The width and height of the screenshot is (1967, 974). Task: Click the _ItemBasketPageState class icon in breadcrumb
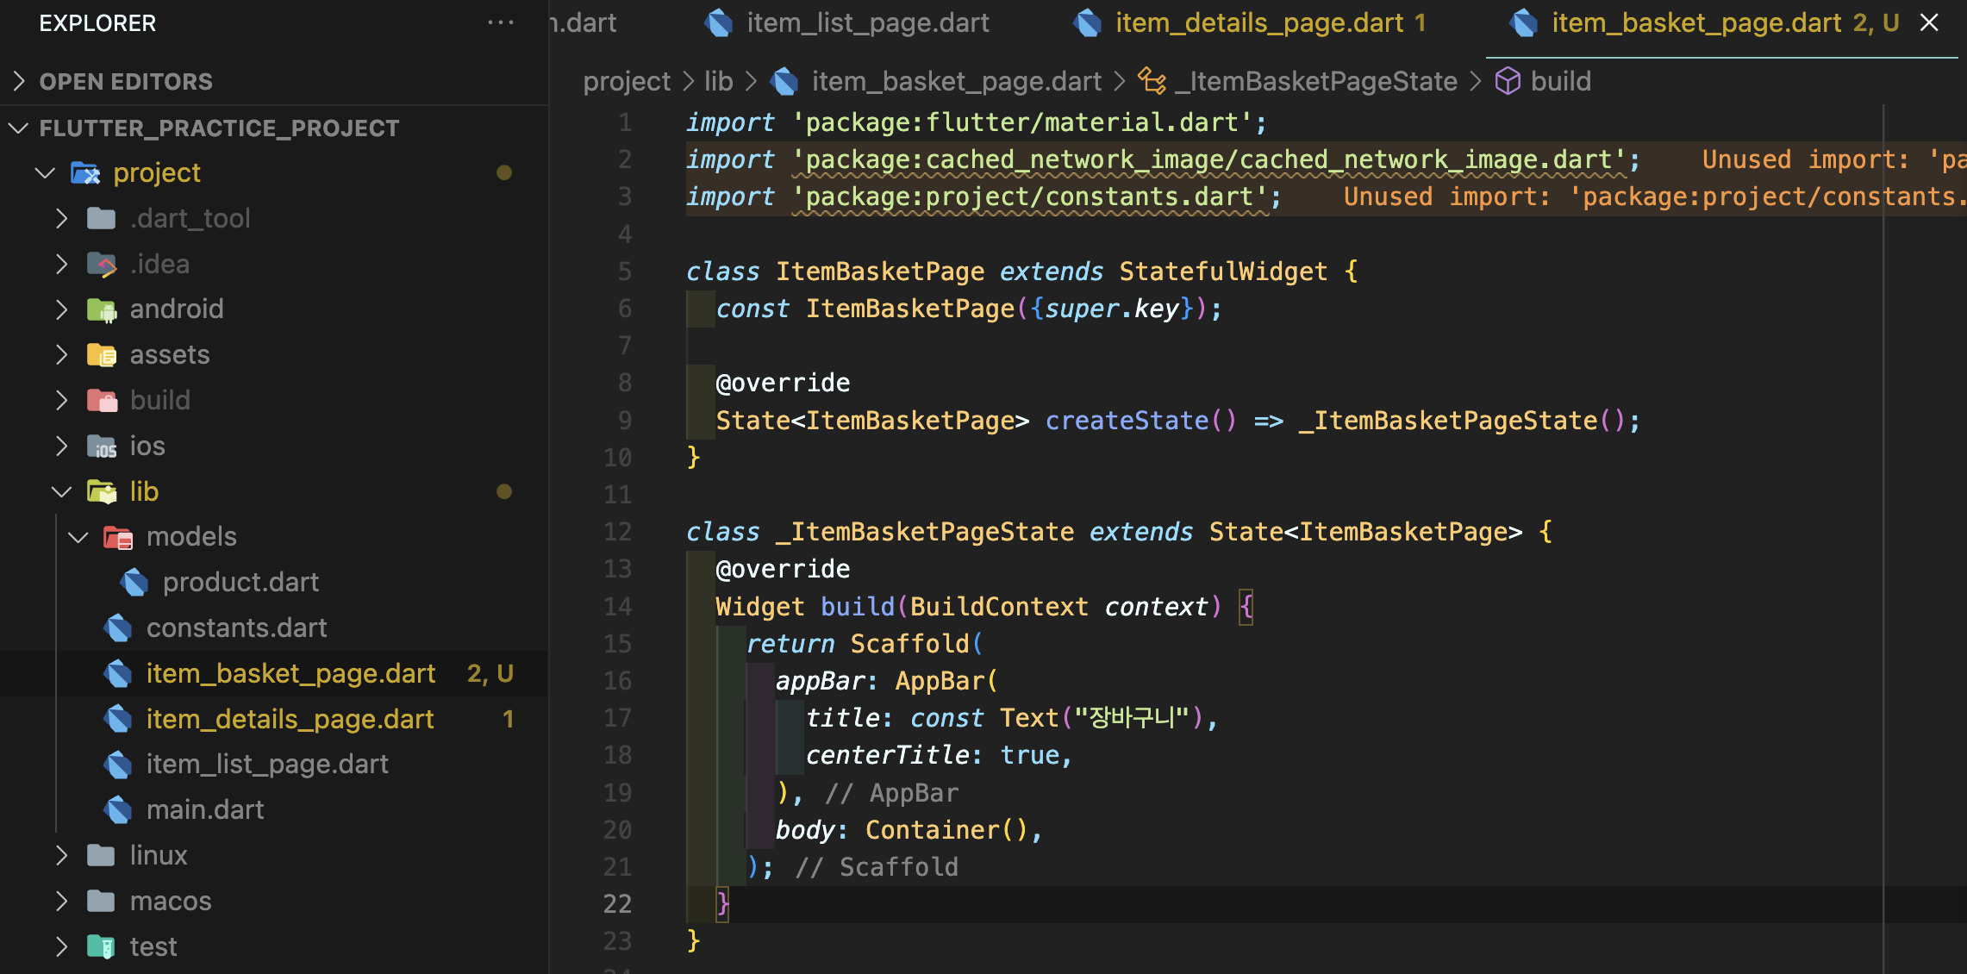coord(1152,81)
